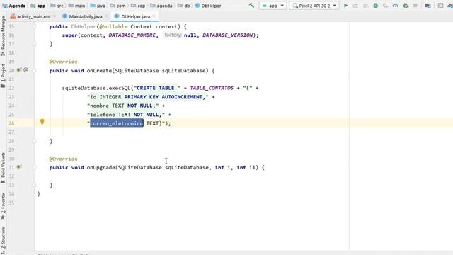Open the Resource Manager side panel

[x=3, y=35]
